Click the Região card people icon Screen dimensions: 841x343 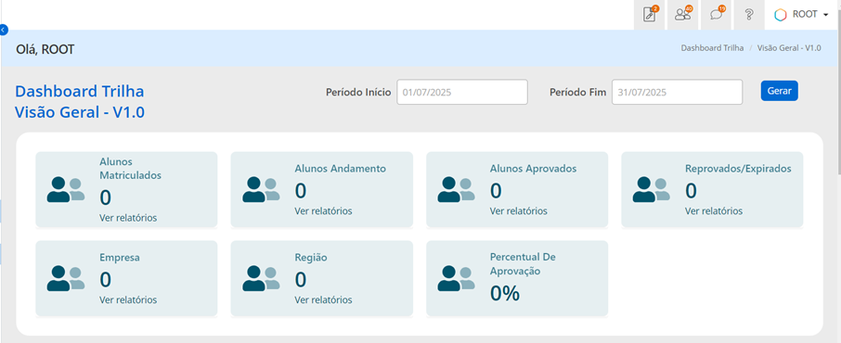pyautogui.click(x=261, y=279)
